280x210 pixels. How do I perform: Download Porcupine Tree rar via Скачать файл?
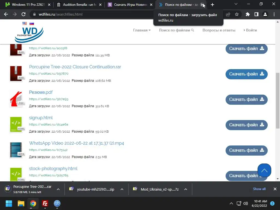[246, 74]
